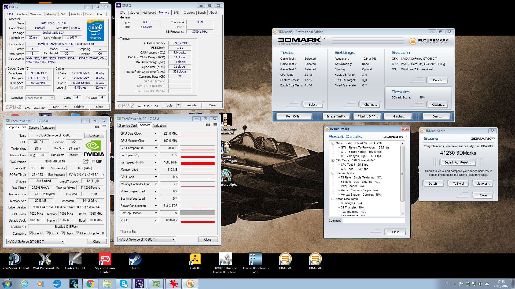Collapse the CPU Tests tree node
The height and width of the screenshot is (289, 515).
point(333,160)
